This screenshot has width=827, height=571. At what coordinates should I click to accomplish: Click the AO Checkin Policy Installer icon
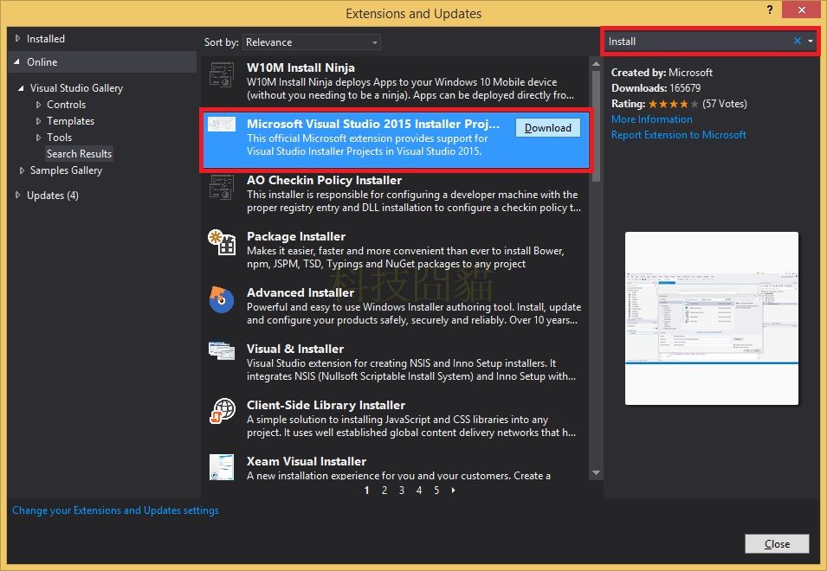221,188
